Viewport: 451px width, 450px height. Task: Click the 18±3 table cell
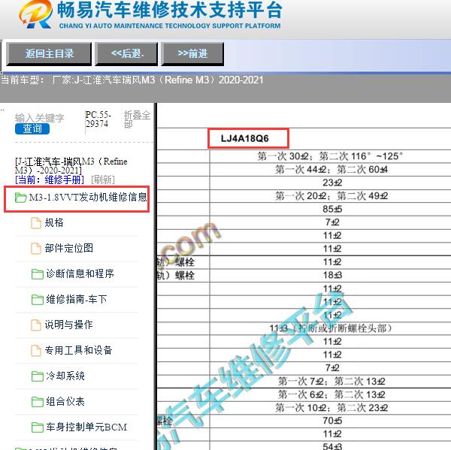point(332,276)
